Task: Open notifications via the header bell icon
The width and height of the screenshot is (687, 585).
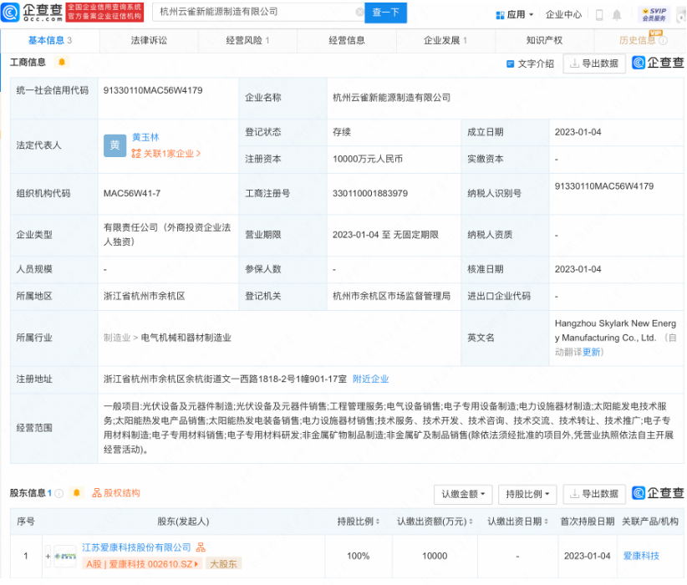Action: tap(617, 14)
